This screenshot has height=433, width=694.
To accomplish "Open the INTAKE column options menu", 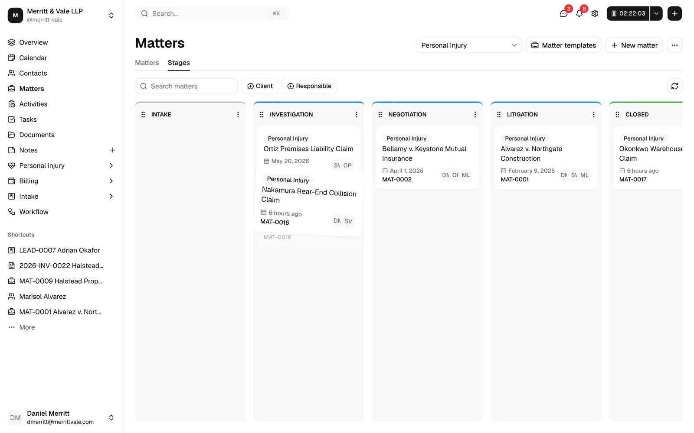I will coord(238,114).
